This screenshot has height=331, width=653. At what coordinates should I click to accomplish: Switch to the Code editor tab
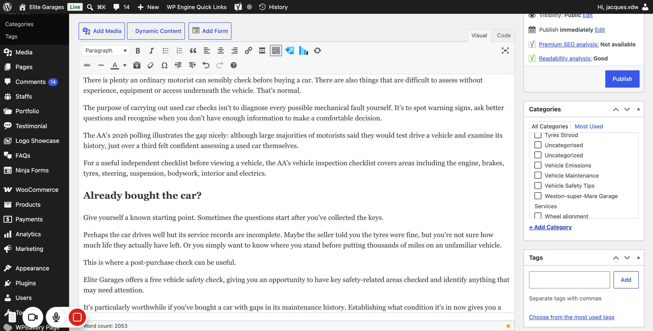(x=504, y=36)
